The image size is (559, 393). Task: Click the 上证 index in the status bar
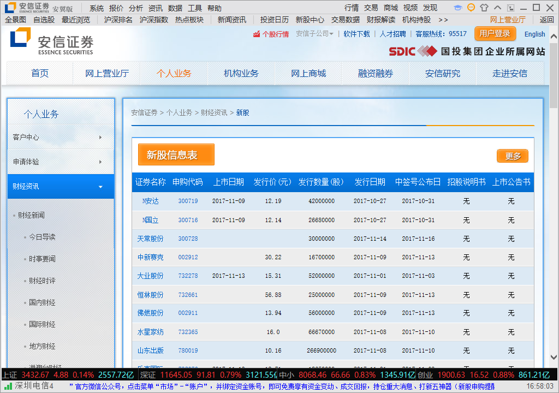(x=10, y=375)
